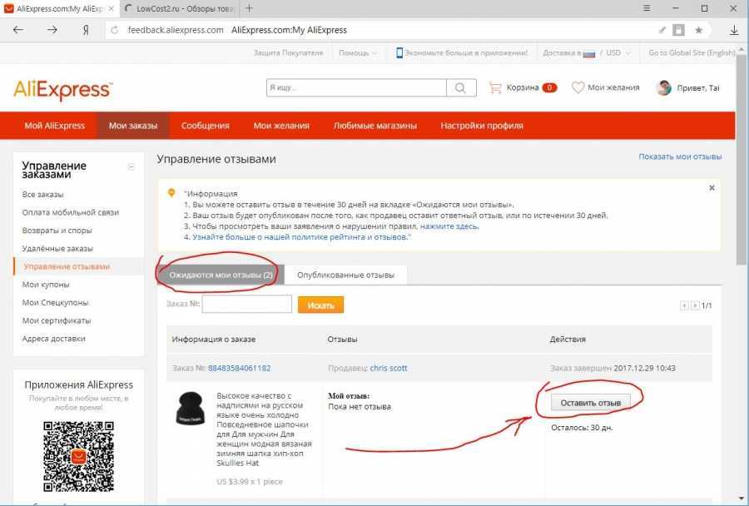Focus the "Я ищу" search field

[x=356, y=88]
